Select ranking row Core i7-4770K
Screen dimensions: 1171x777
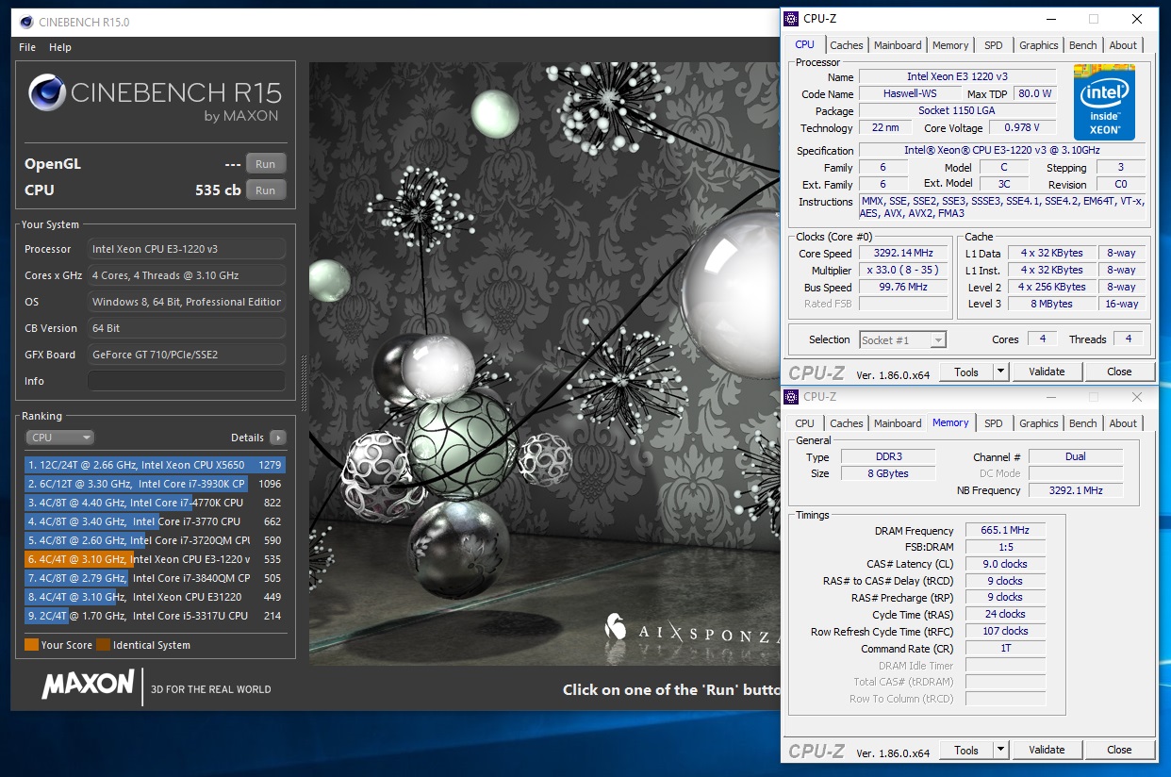[155, 503]
